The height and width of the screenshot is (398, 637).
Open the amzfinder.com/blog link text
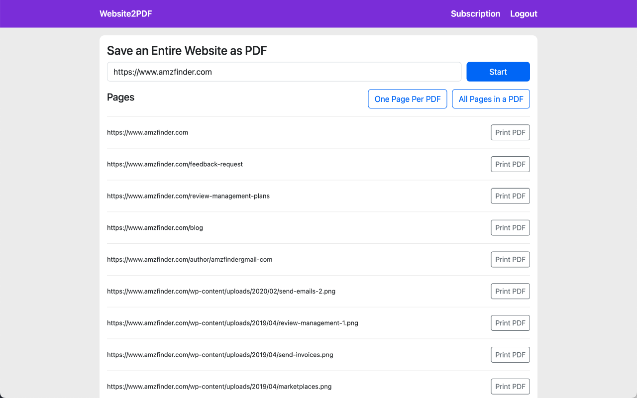(155, 227)
